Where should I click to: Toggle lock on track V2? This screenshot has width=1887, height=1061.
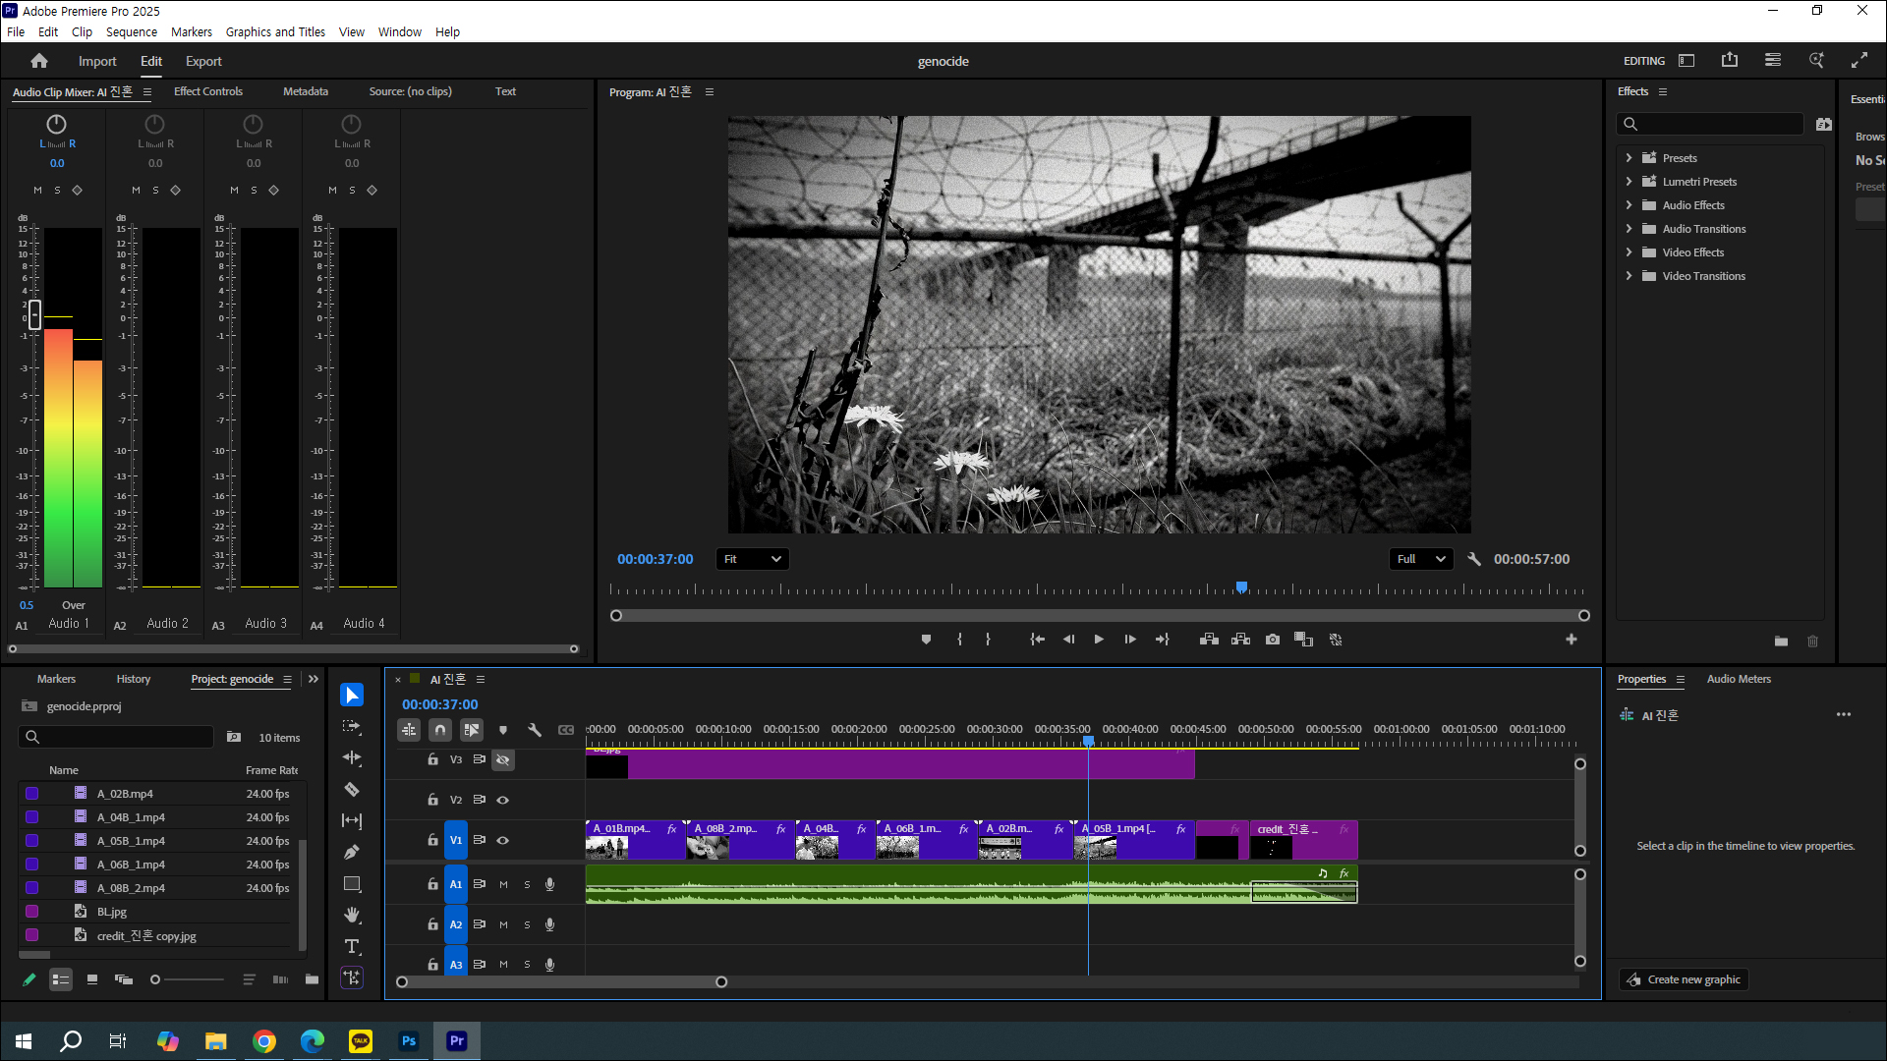pos(432,800)
